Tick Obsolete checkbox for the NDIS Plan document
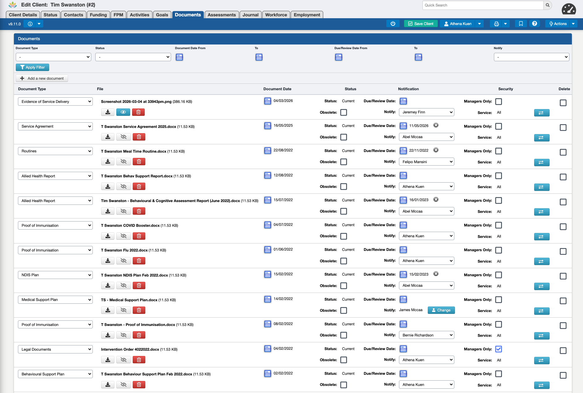The image size is (583, 393). pyautogui.click(x=344, y=286)
